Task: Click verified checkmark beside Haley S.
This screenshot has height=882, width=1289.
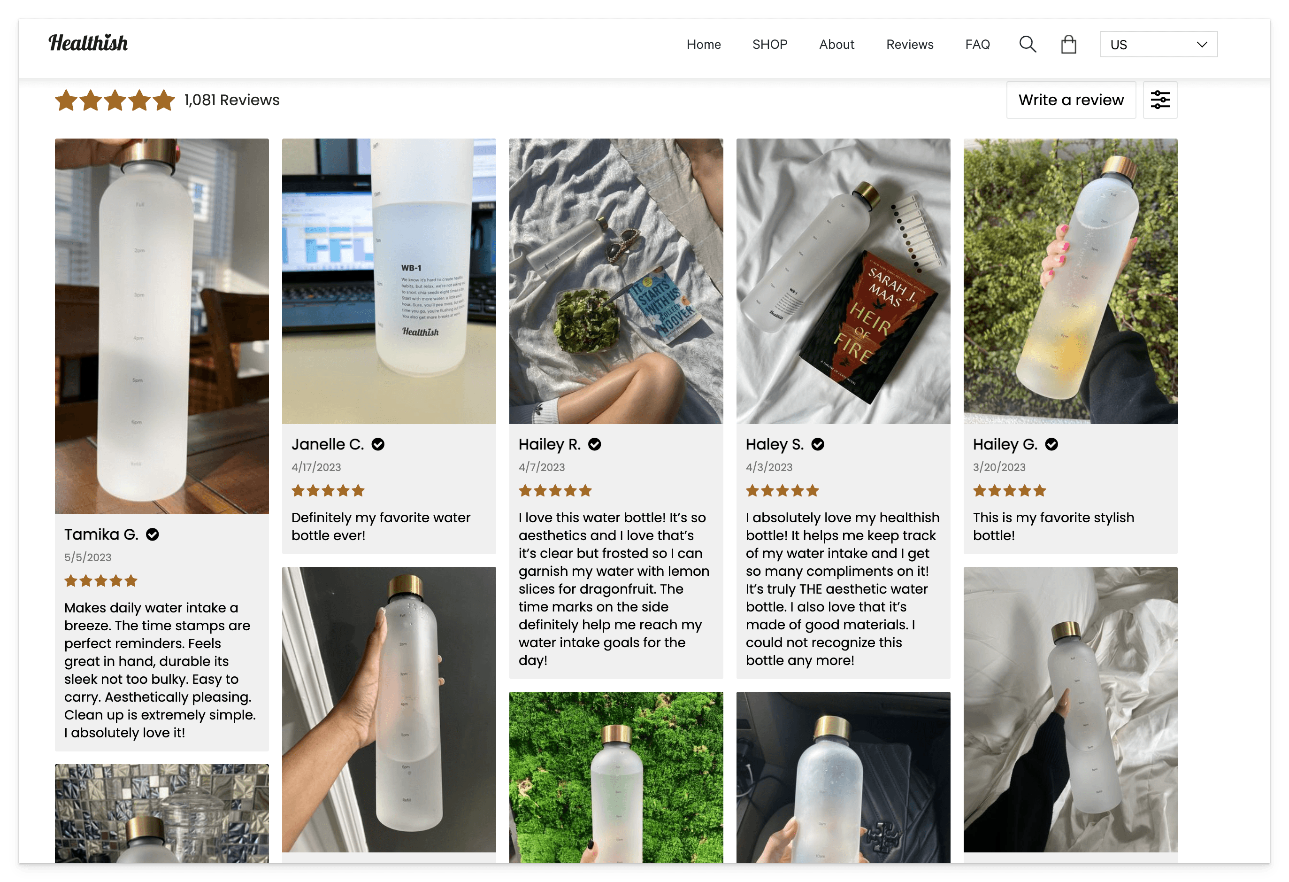Action: coord(818,445)
